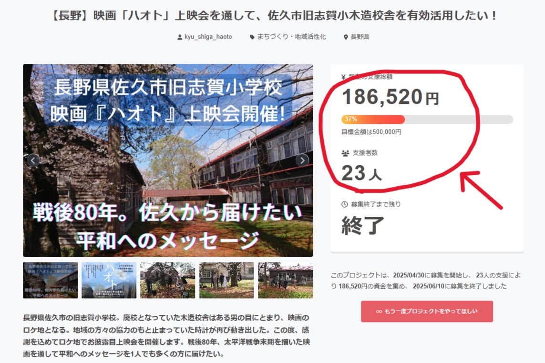
Task: Click the project title heading text
Action: [x=272, y=15]
